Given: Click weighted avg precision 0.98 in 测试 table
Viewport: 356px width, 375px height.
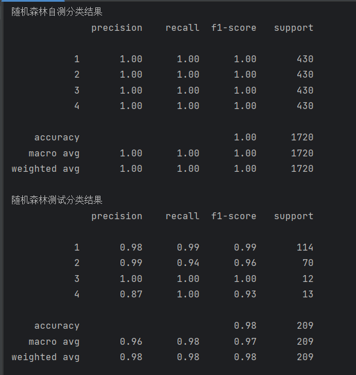Looking at the screenshot, I should (x=131, y=357).
